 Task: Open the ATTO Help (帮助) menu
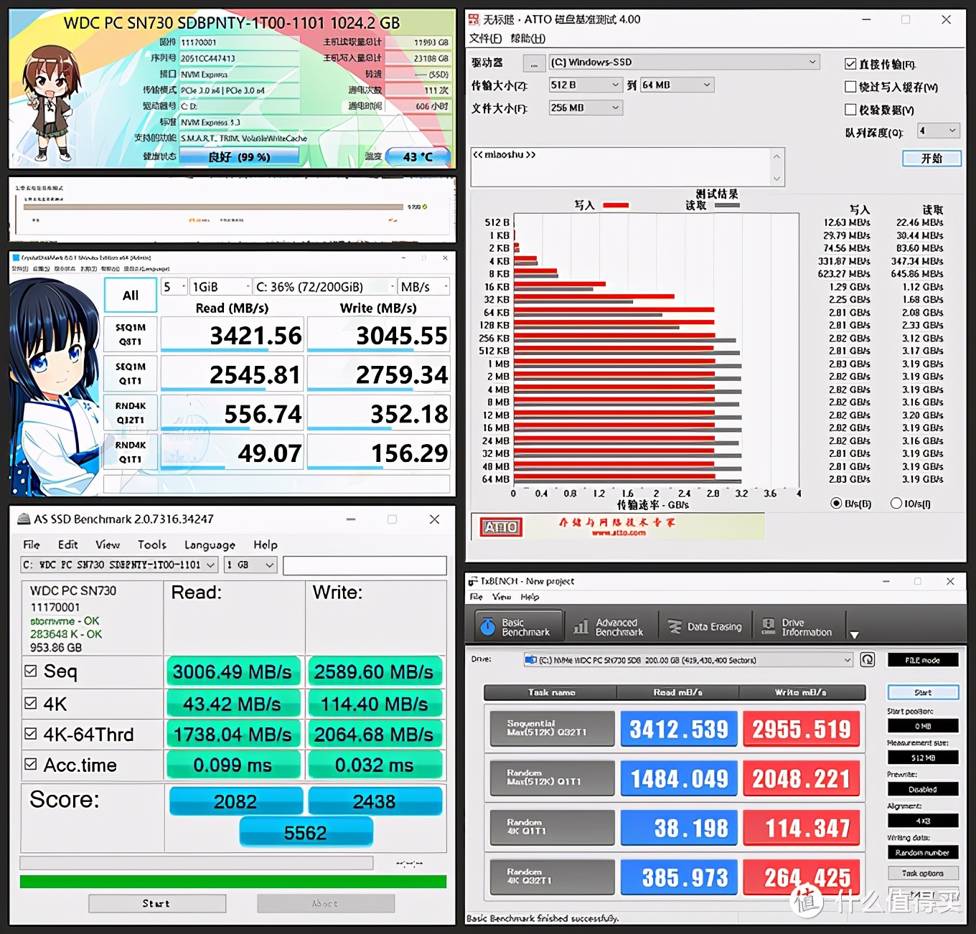tap(528, 39)
